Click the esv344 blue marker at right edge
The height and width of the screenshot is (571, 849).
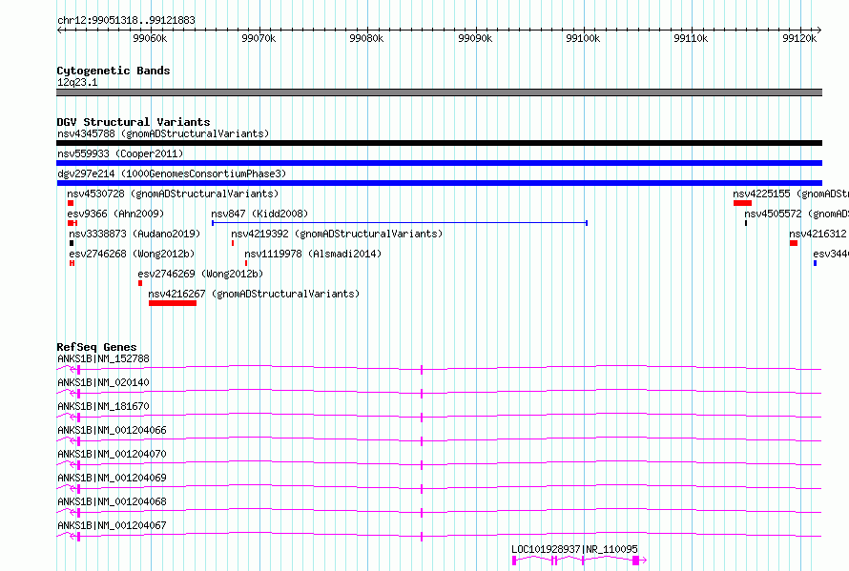[x=815, y=263]
